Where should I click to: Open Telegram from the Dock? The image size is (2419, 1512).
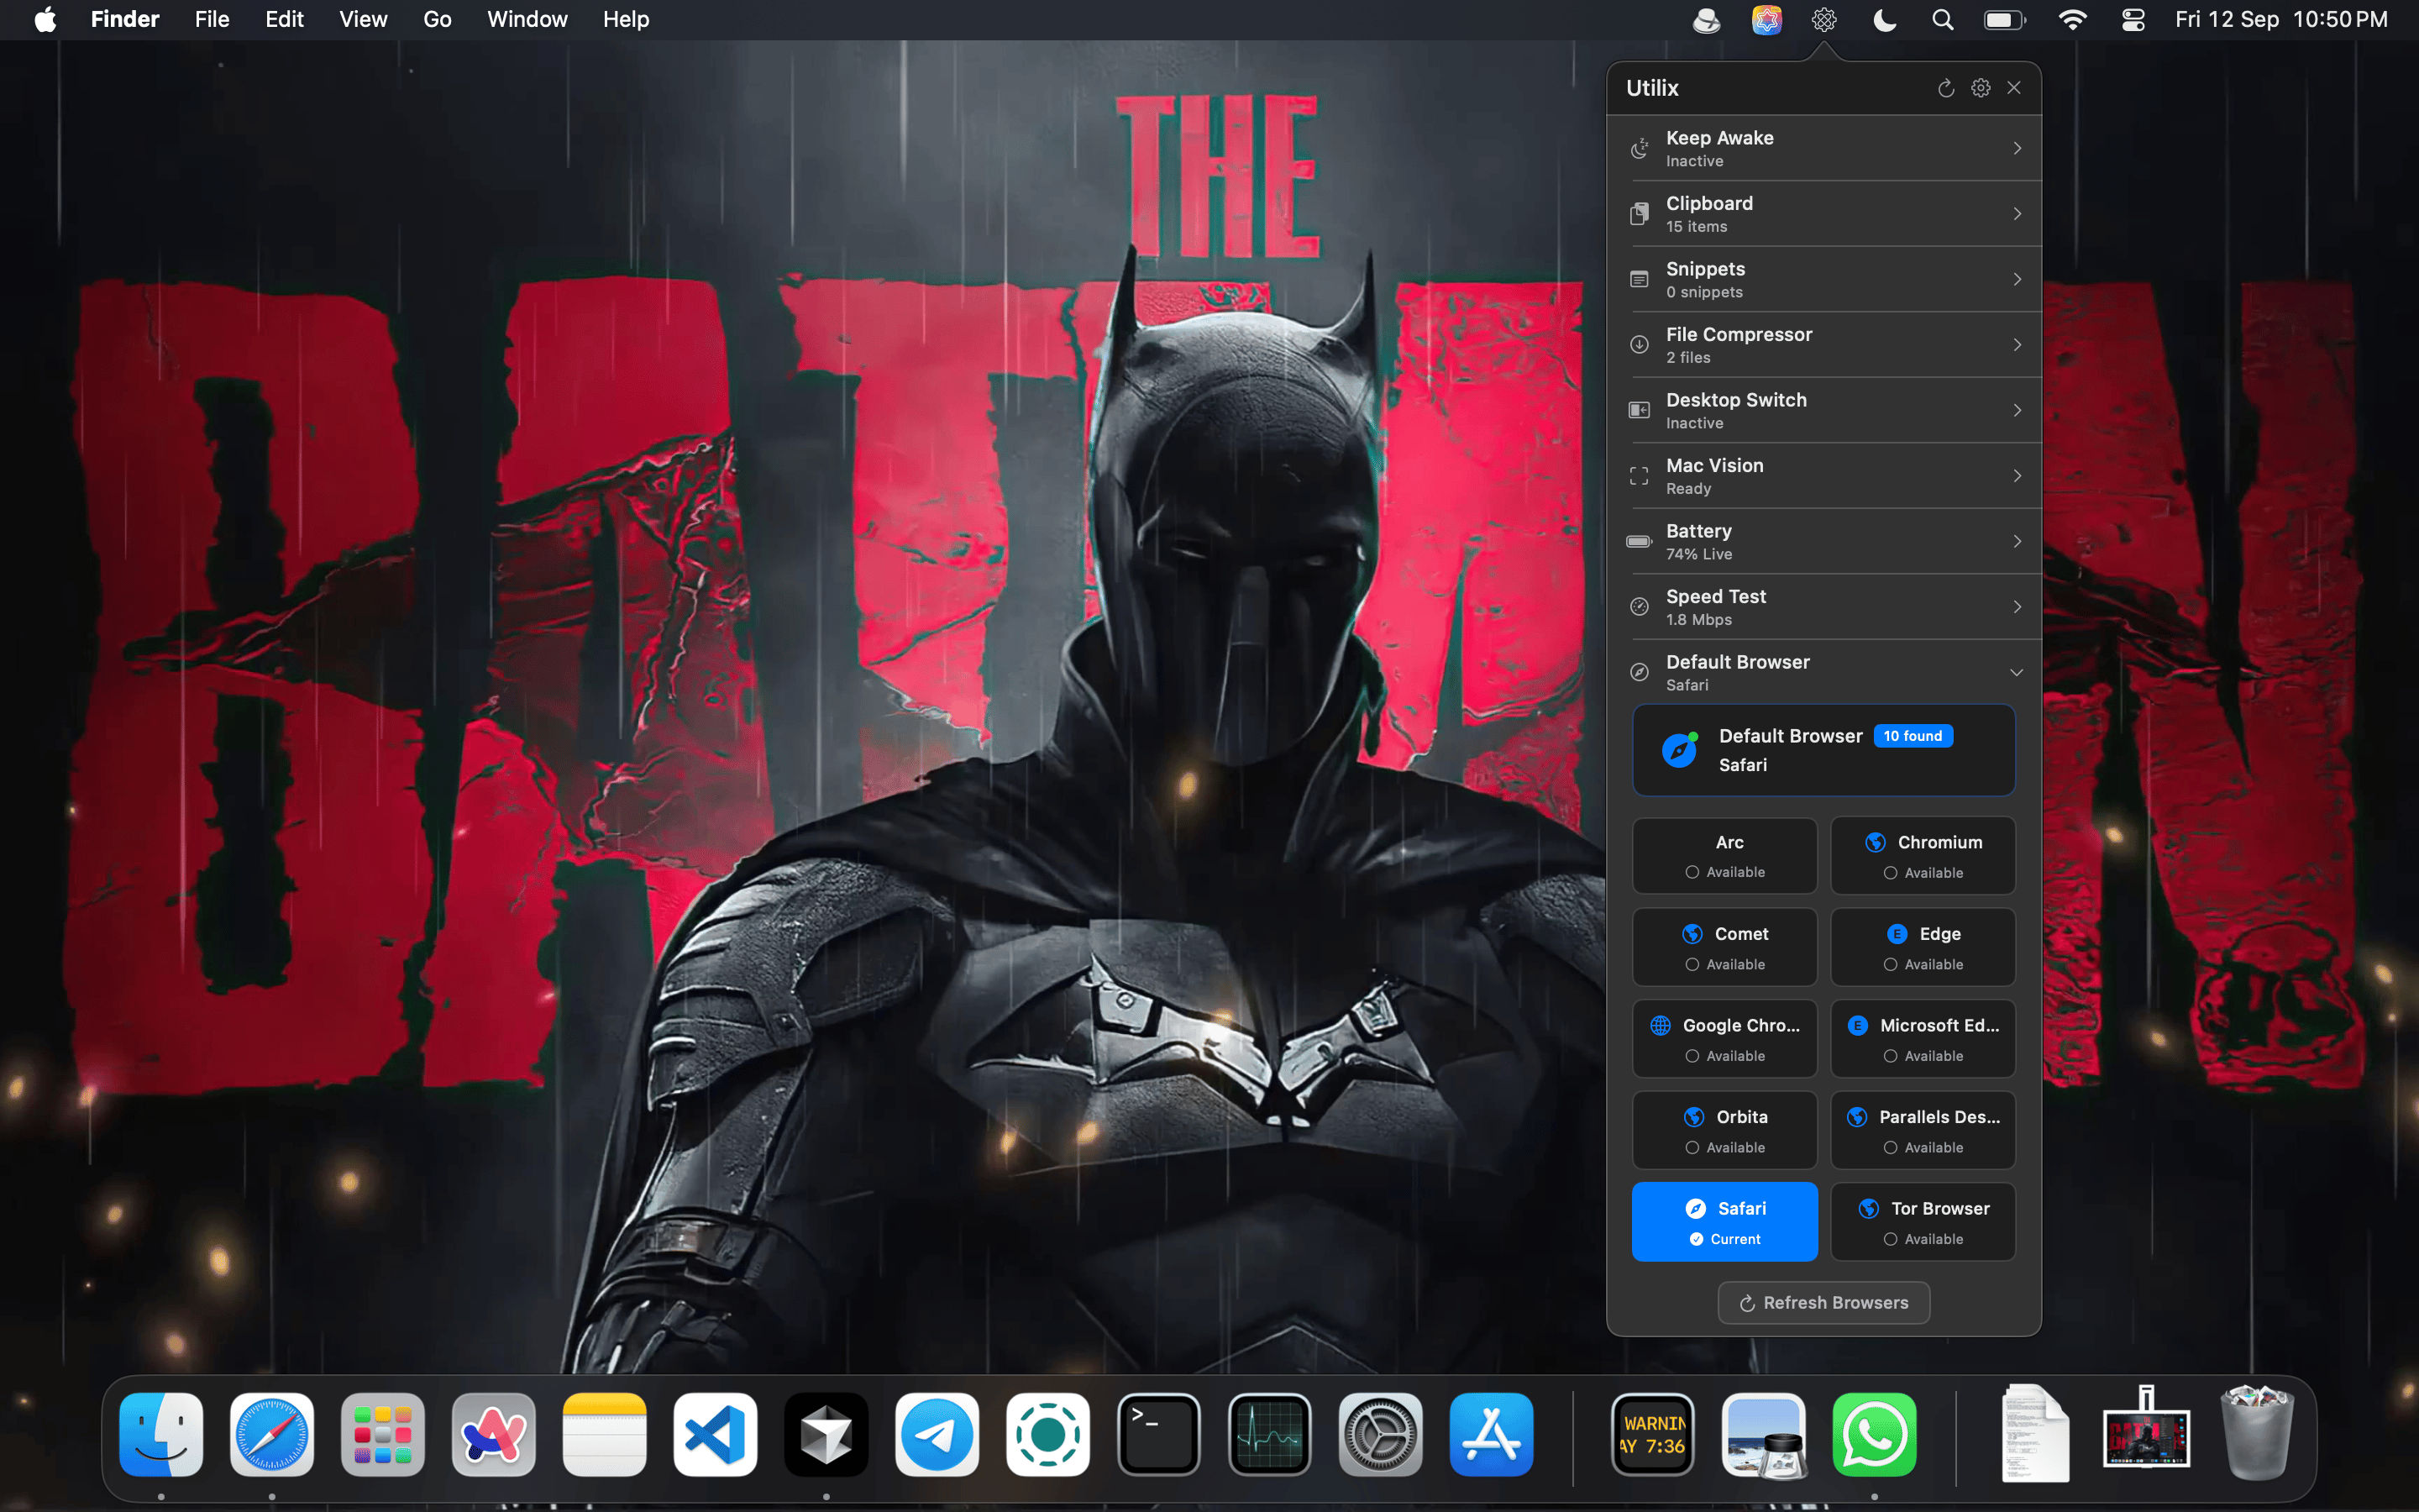(937, 1434)
